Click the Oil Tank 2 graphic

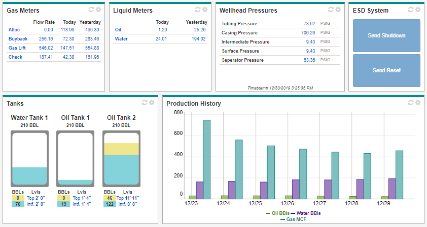[x=121, y=158]
